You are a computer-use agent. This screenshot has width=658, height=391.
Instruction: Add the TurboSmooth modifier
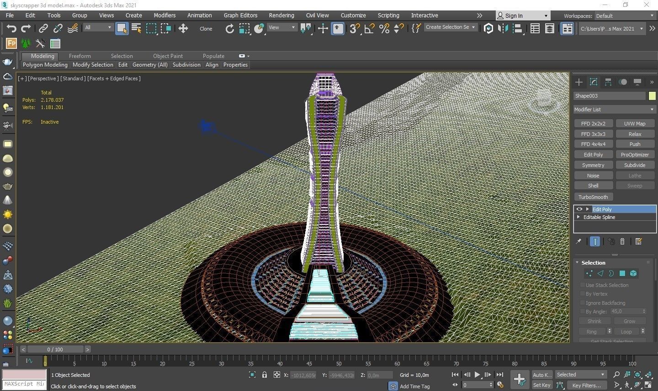pyautogui.click(x=593, y=197)
